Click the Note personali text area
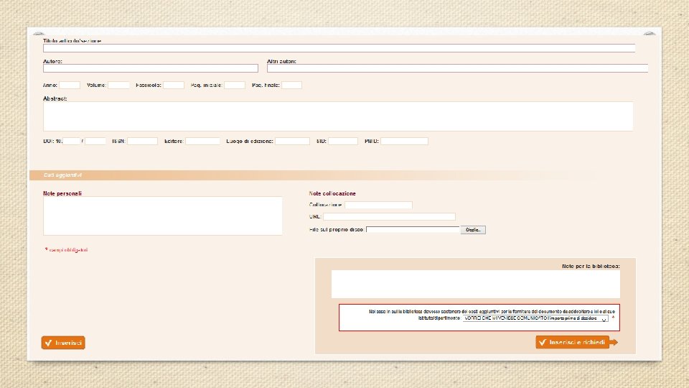 [163, 216]
